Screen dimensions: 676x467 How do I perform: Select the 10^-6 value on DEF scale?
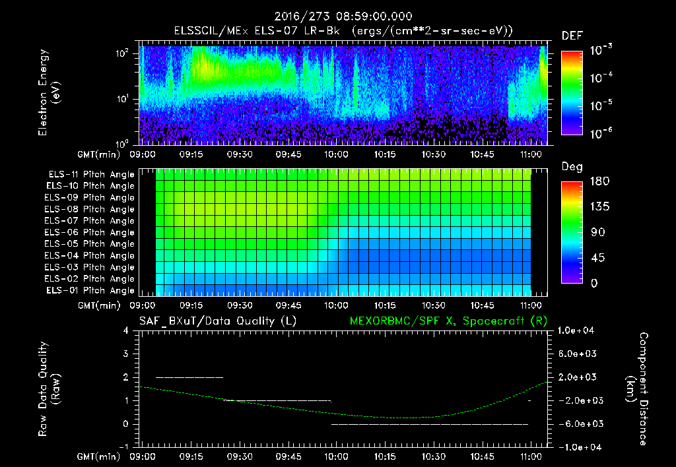click(601, 133)
